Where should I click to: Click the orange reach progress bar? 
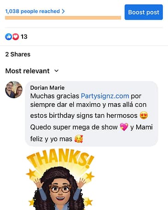coord(63,18)
